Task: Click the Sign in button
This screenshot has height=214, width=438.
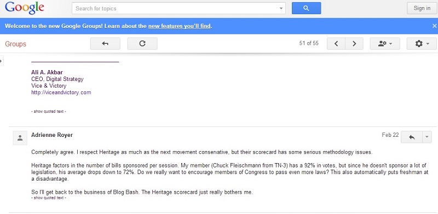Action: (422, 8)
